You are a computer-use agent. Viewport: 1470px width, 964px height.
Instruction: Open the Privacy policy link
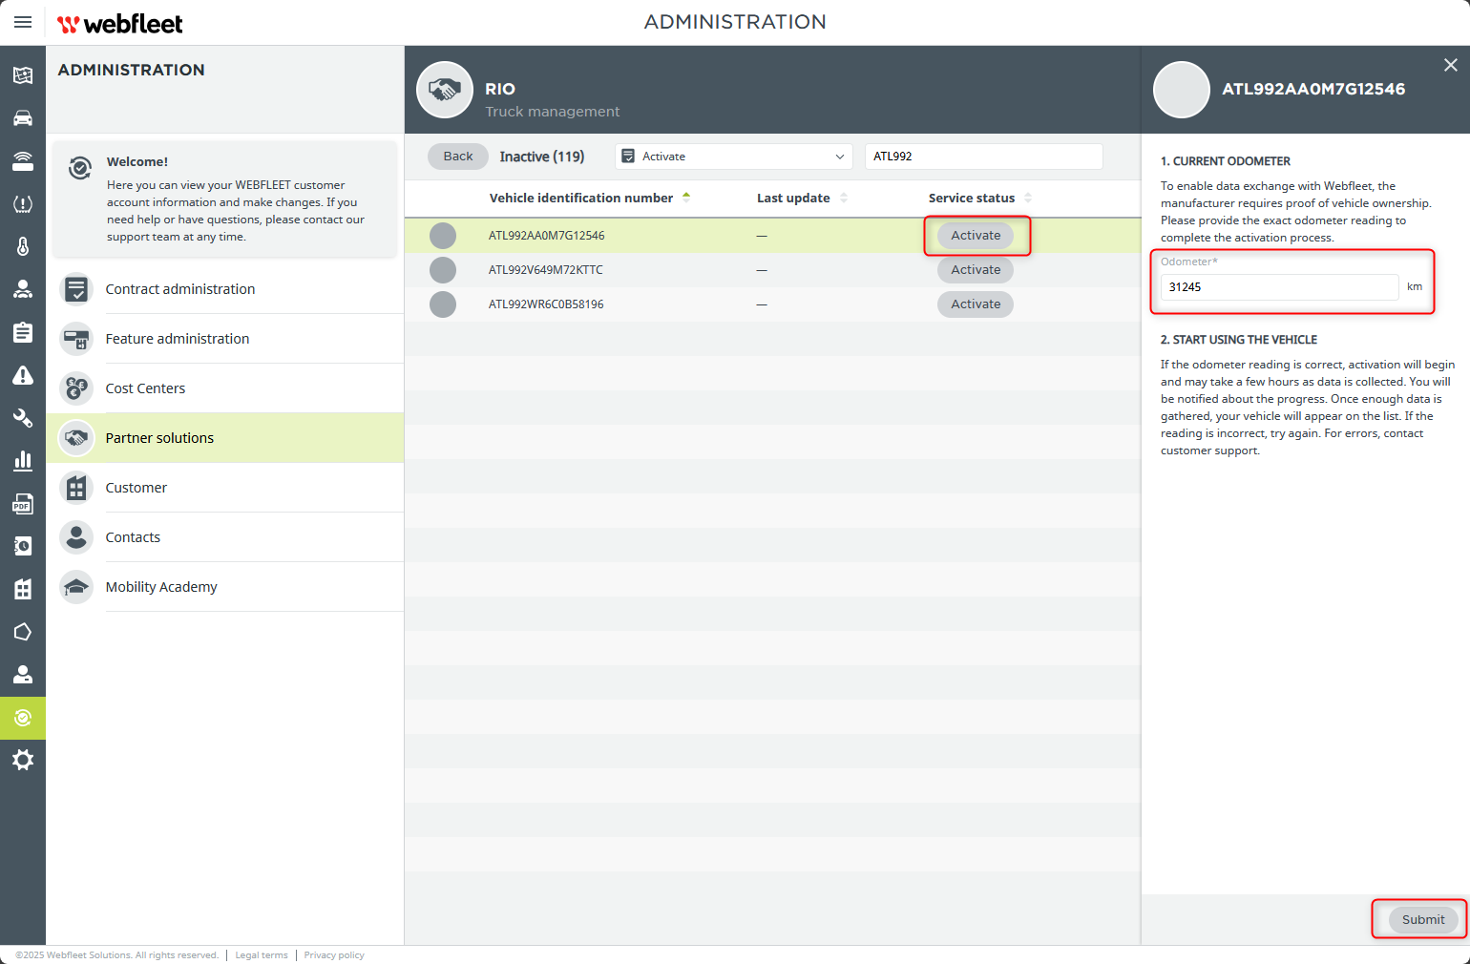(x=334, y=955)
